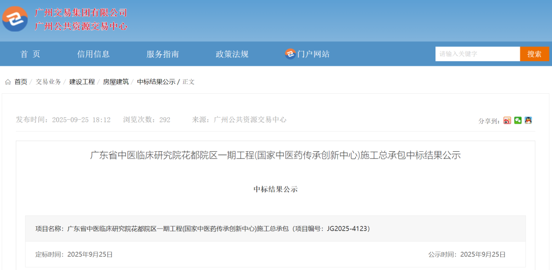Open the 首页 navigation menu item
Screen dimensions: 552x270
30,54
